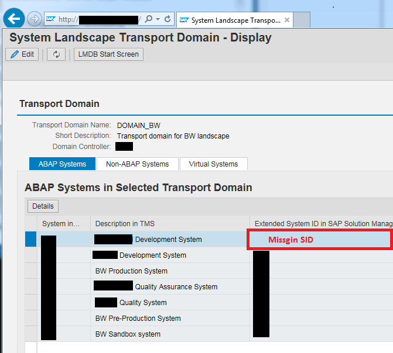Click Extended System ID column header
393x353 pixels.
[x=322, y=223]
